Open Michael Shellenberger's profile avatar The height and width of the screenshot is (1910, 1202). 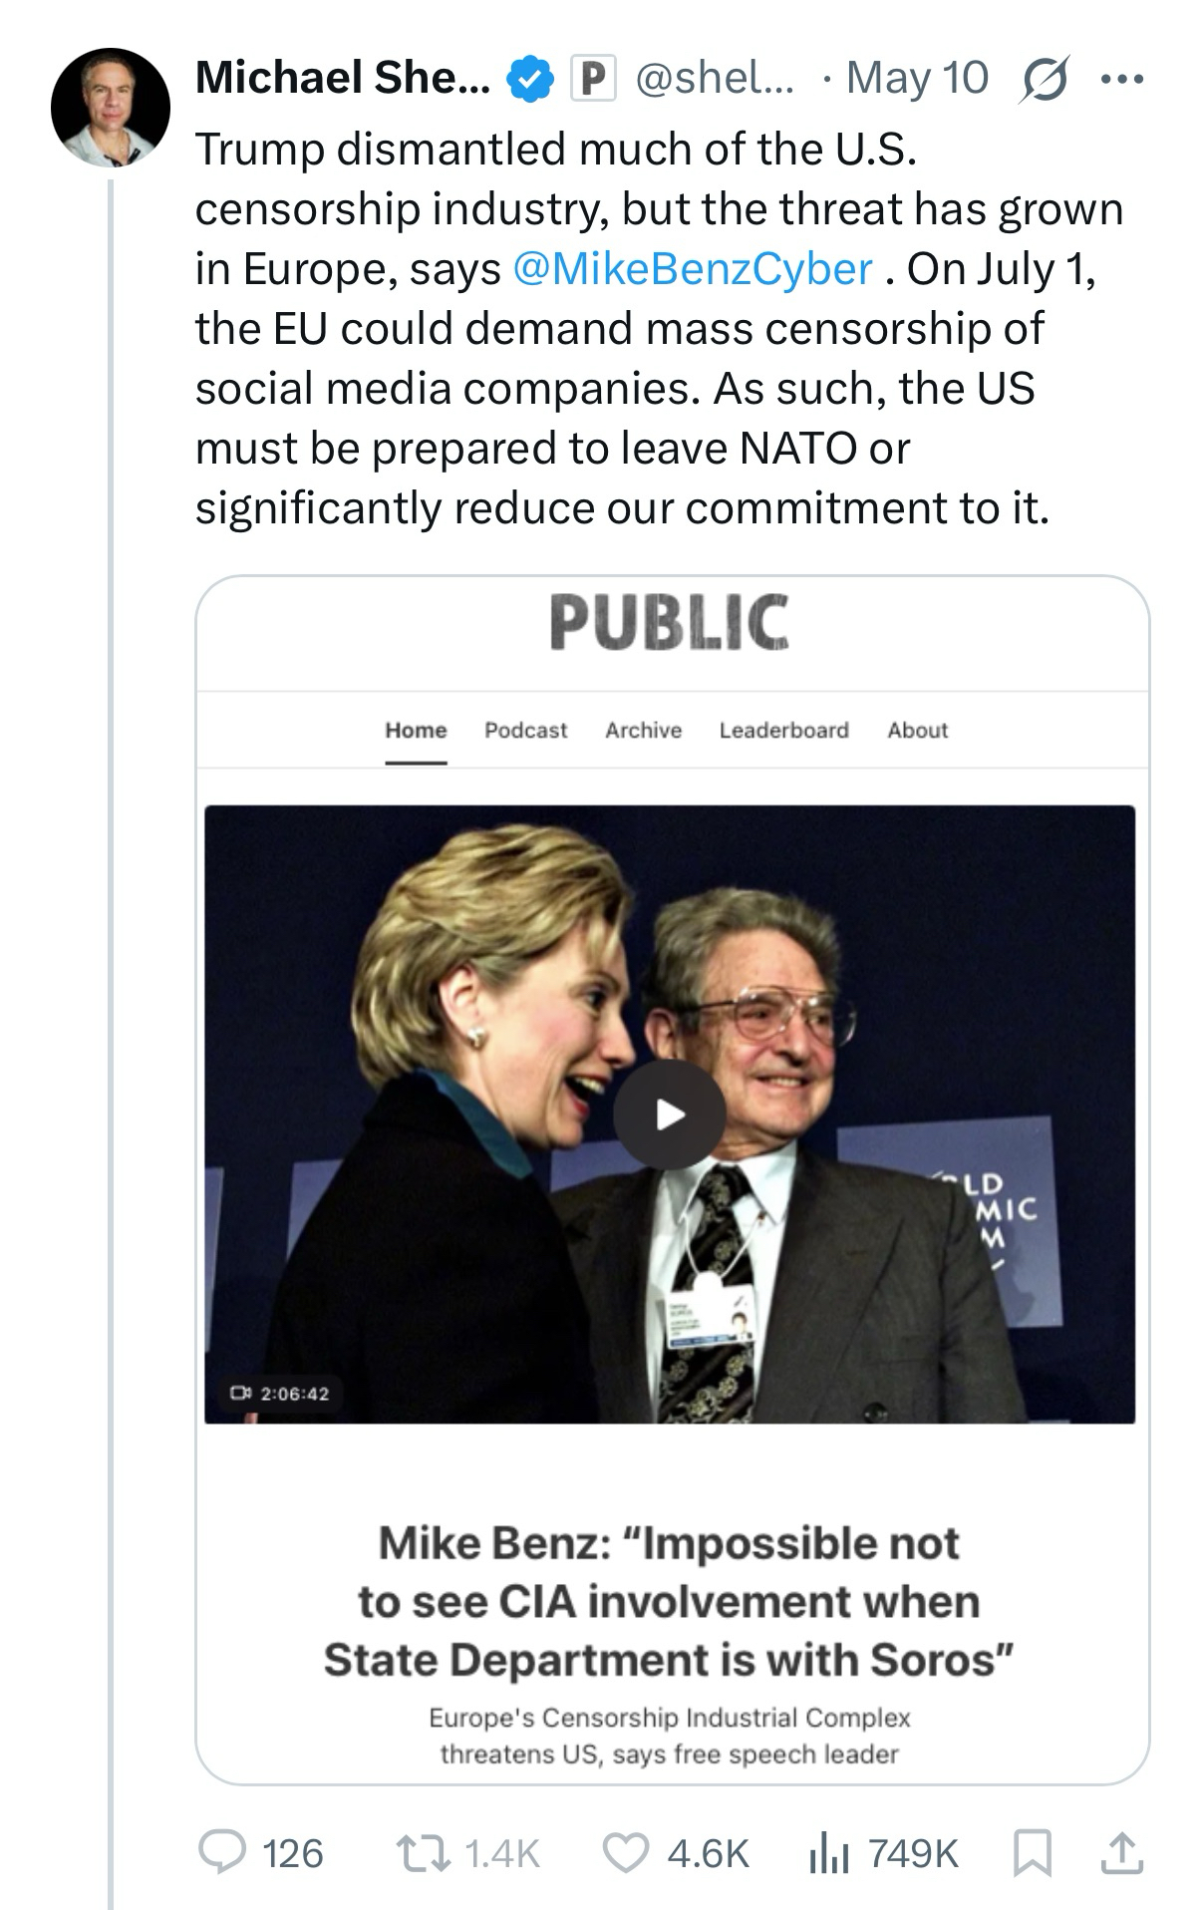coord(111,107)
